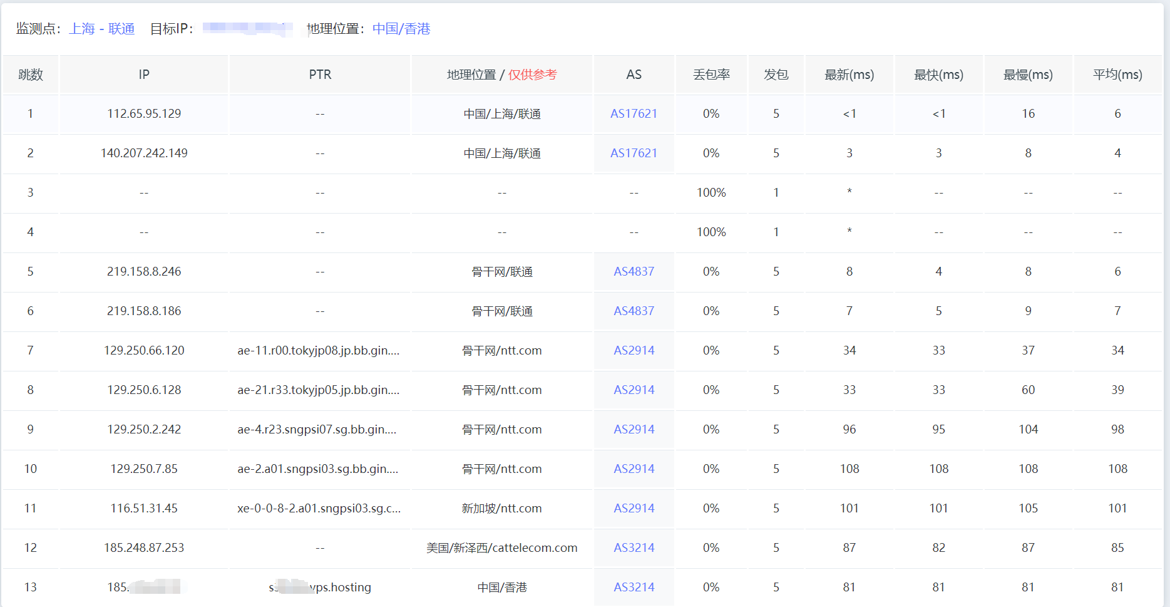
Task: Open AS4837 link for 219.158.8.246
Action: (x=634, y=271)
